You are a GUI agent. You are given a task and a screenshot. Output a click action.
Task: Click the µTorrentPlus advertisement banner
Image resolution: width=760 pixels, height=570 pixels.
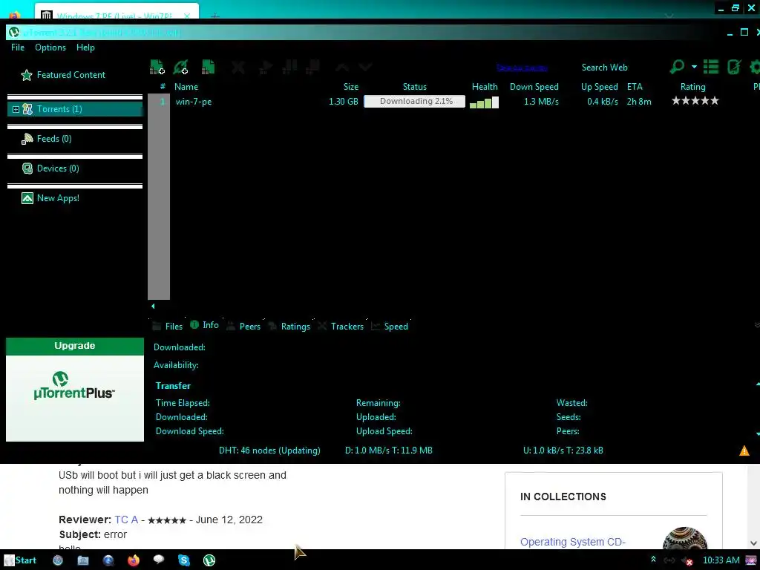point(75,398)
